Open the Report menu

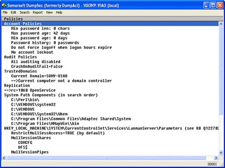point(38,13)
